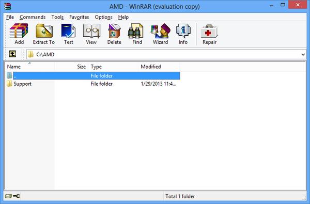Screen dimensions: 310x204
Task: Click 'File folder' type in '..' row
Action: pyautogui.click(x=101, y=76)
